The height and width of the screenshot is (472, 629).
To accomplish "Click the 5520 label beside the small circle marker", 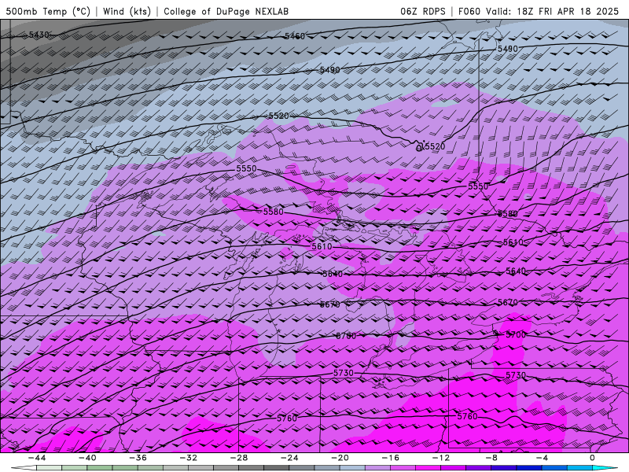I will coord(435,146).
